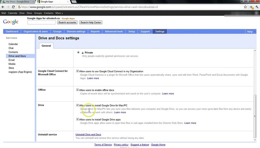Image resolution: width=260 pixels, height=148 pixels.
Task: Open the Groups navigation tab
Action: tap(57, 31)
